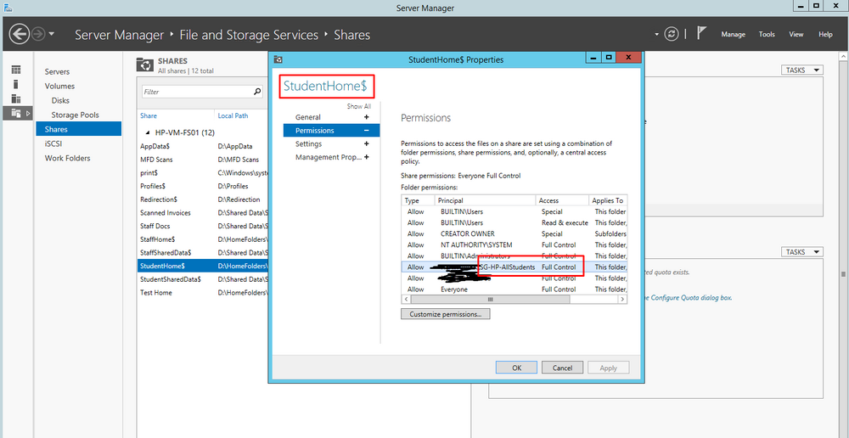Image resolution: width=849 pixels, height=438 pixels.
Task: Select the StaffHome$ share row
Action: [203, 239]
